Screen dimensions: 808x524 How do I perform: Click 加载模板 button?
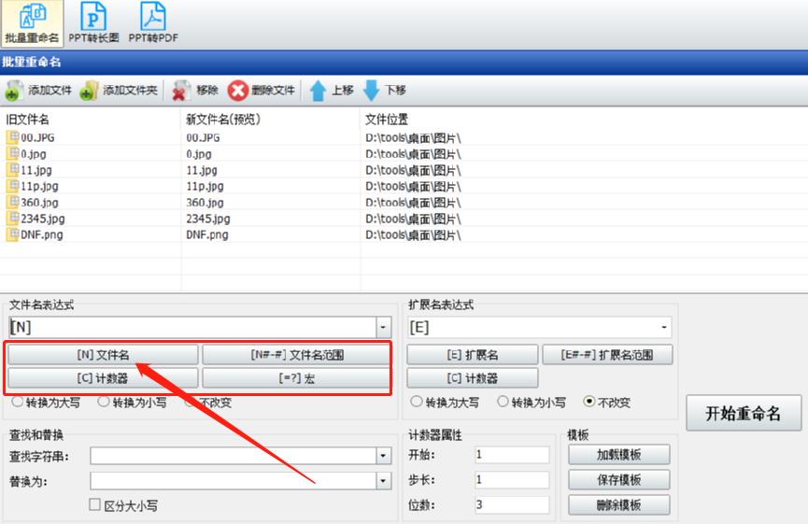click(x=619, y=455)
